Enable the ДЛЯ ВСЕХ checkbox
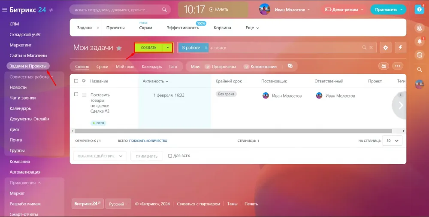The image size is (429, 217). click(170, 156)
